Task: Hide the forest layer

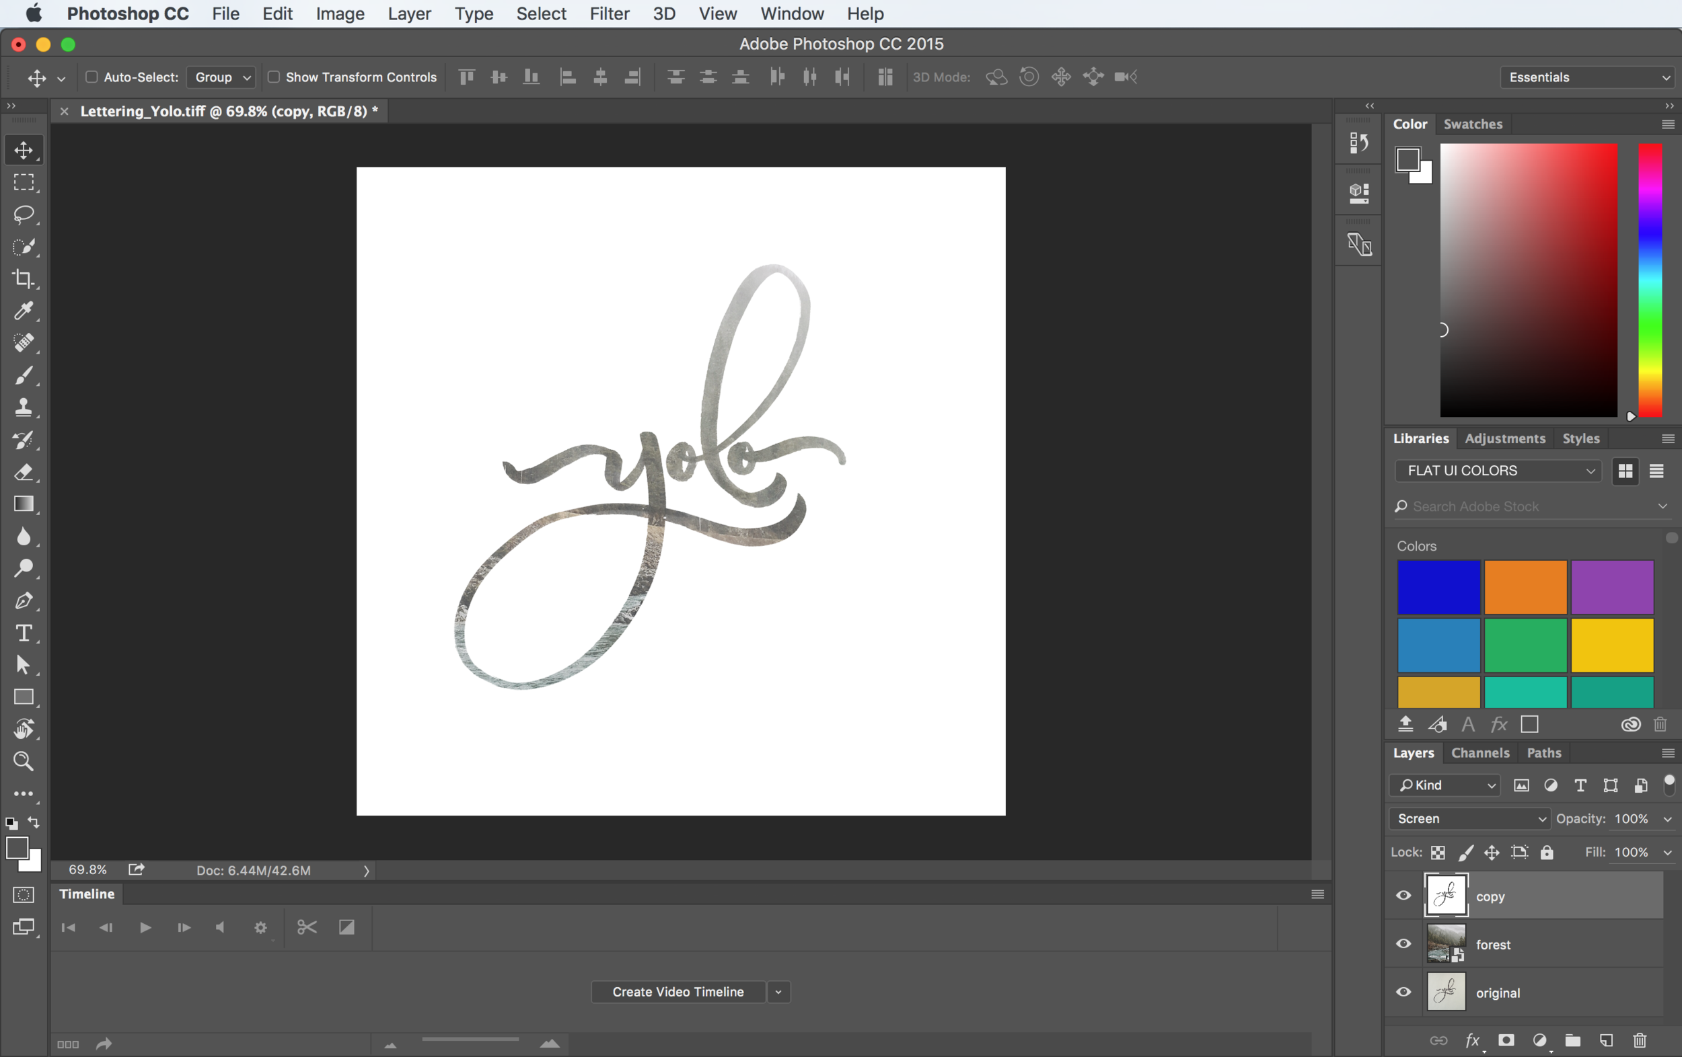Action: coord(1403,944)
